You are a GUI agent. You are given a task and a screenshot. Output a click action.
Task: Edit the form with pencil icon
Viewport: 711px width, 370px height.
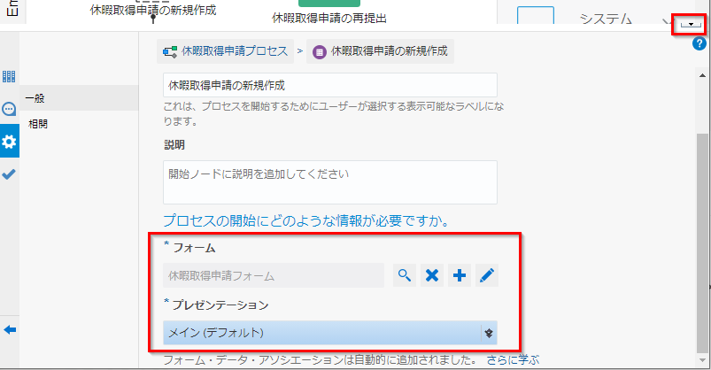[x=486, y=275]
